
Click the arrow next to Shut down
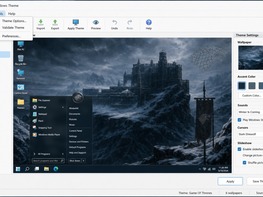click(84, 161)
